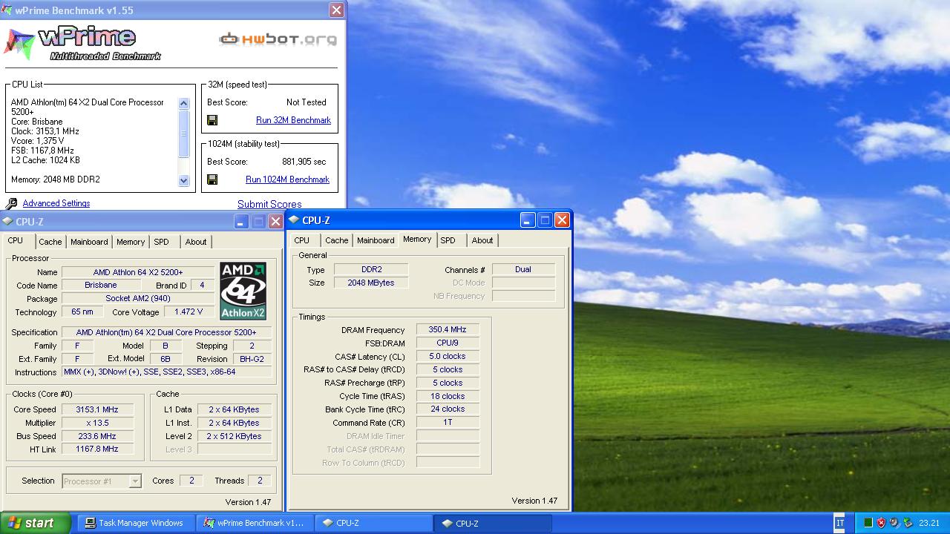Click the Core Speed value 3153.1 MHz

click(97, 409)
